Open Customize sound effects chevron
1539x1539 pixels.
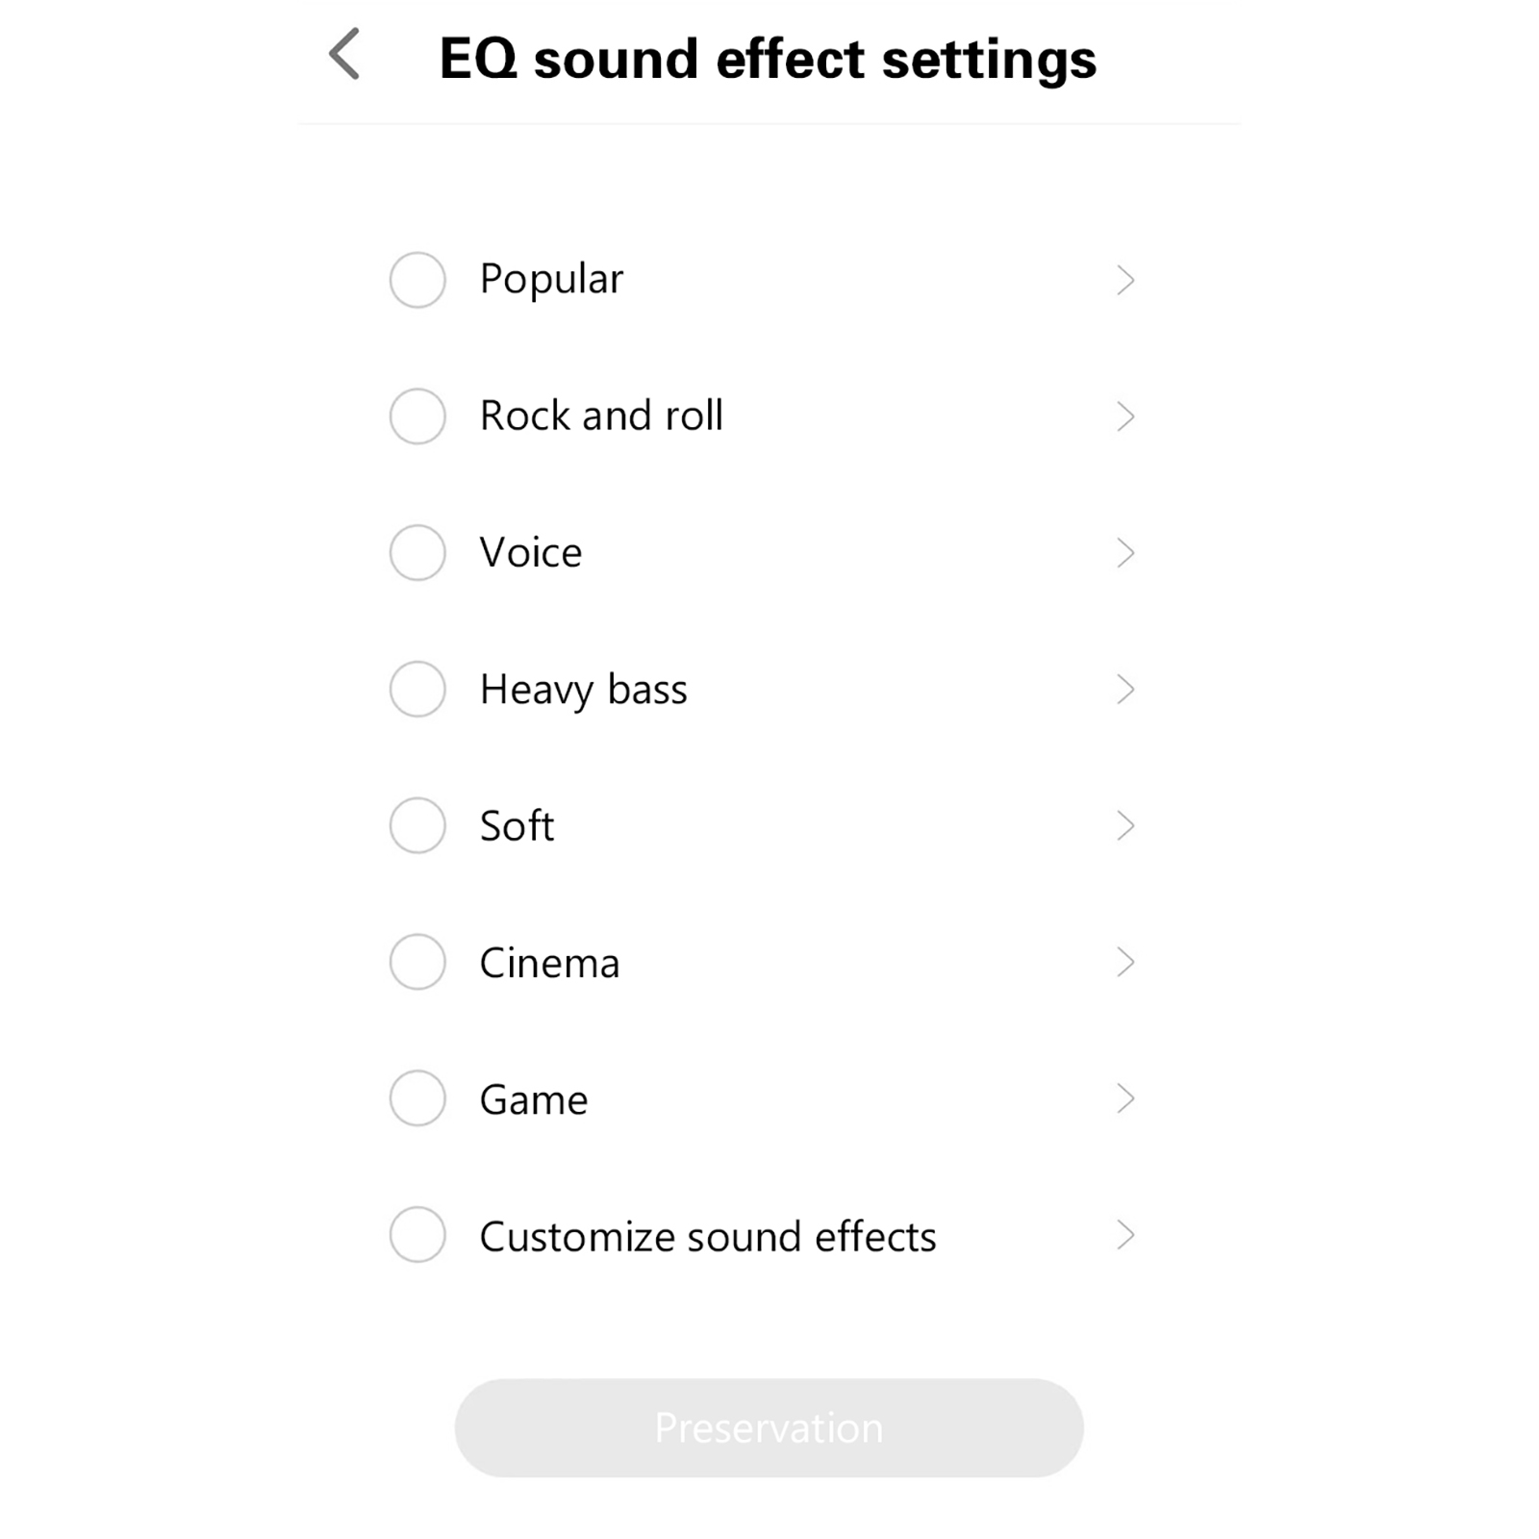tap(1125, 1235)
